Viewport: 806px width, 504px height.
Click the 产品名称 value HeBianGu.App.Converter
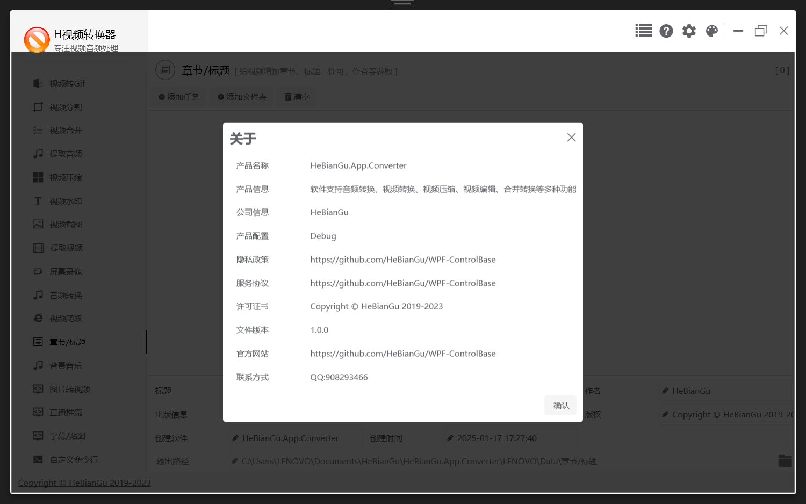pyautogui.click(x=358, y=165)
